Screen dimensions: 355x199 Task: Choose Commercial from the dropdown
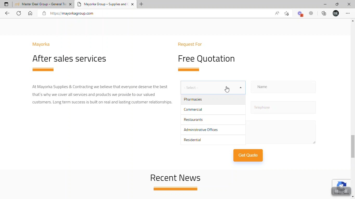[213, 109]
